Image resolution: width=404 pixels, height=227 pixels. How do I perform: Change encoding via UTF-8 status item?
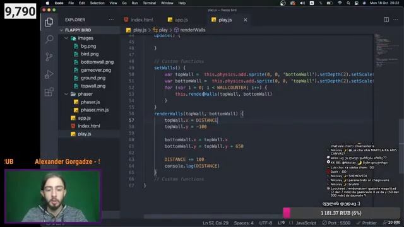[266, 223]
